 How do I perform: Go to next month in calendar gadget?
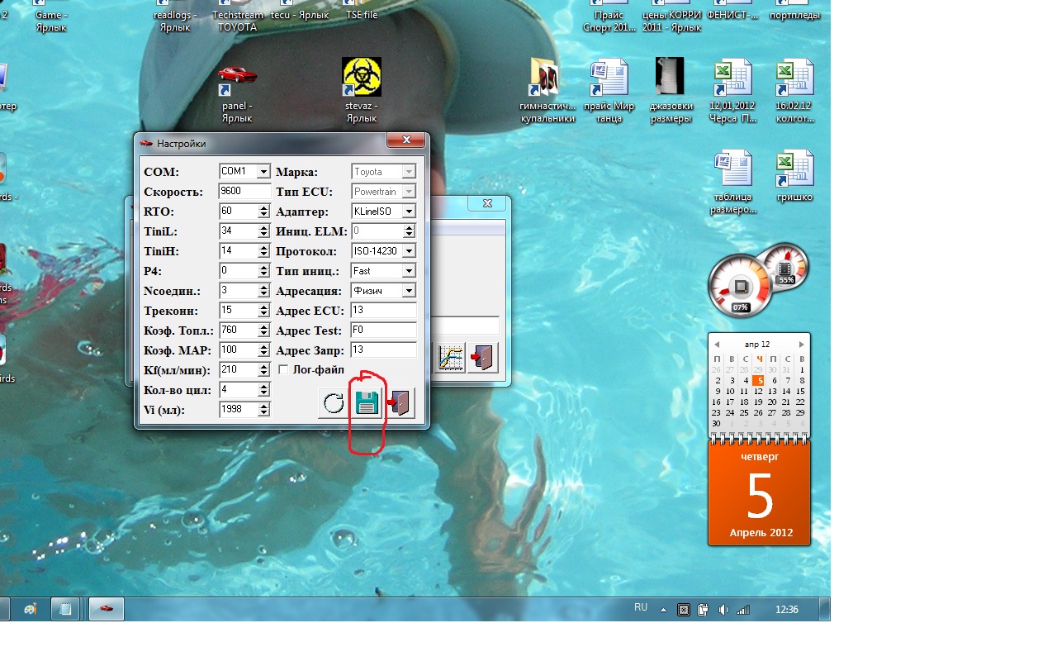tap(801, 344)
